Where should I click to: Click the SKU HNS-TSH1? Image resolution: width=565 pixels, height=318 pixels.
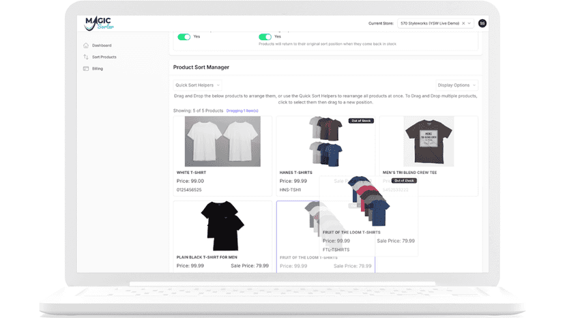[290, 190]
